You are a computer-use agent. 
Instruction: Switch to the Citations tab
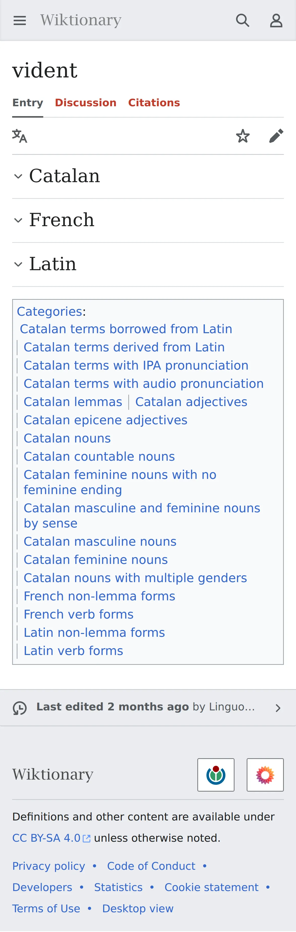pyautogui.click(x=154, y=103)
